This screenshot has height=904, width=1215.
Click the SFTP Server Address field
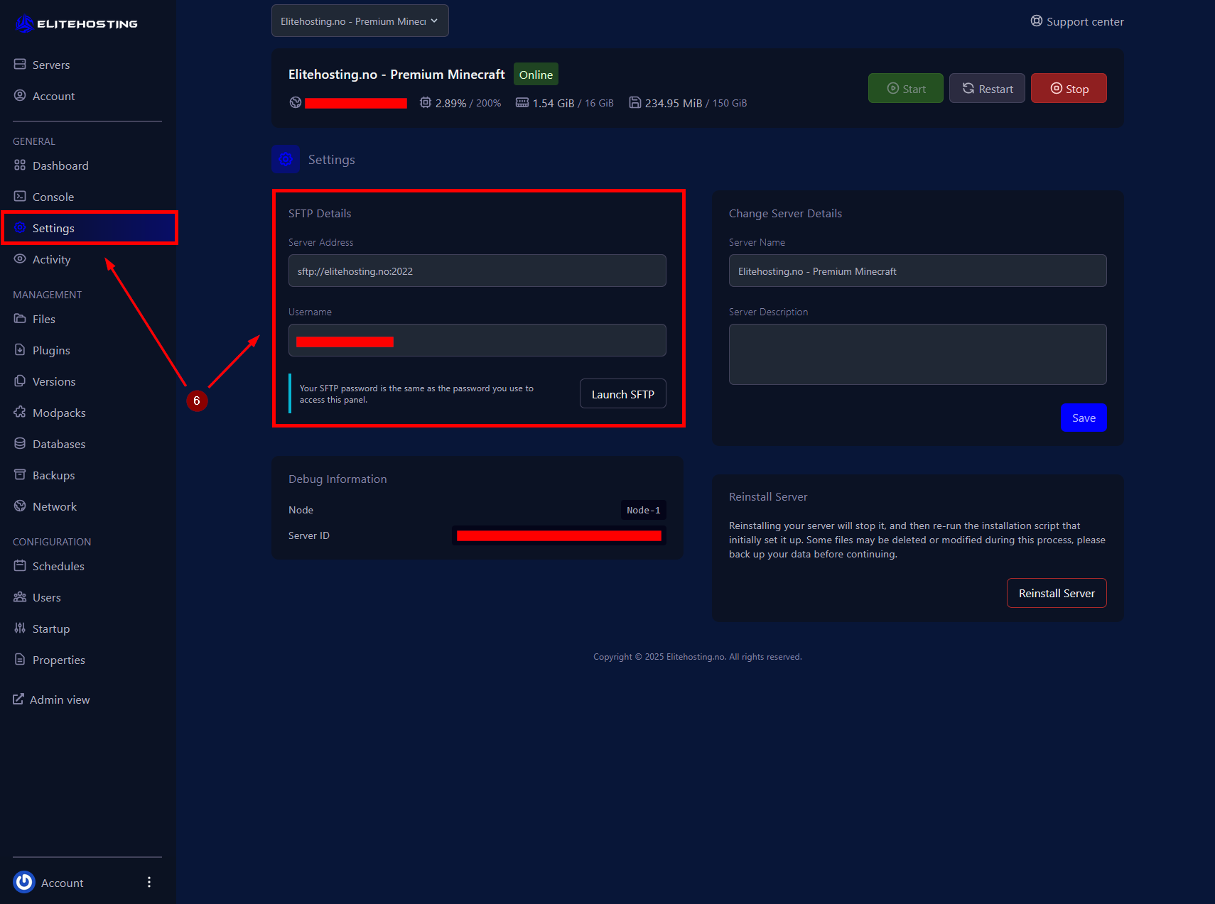click(x=477, y=271)
